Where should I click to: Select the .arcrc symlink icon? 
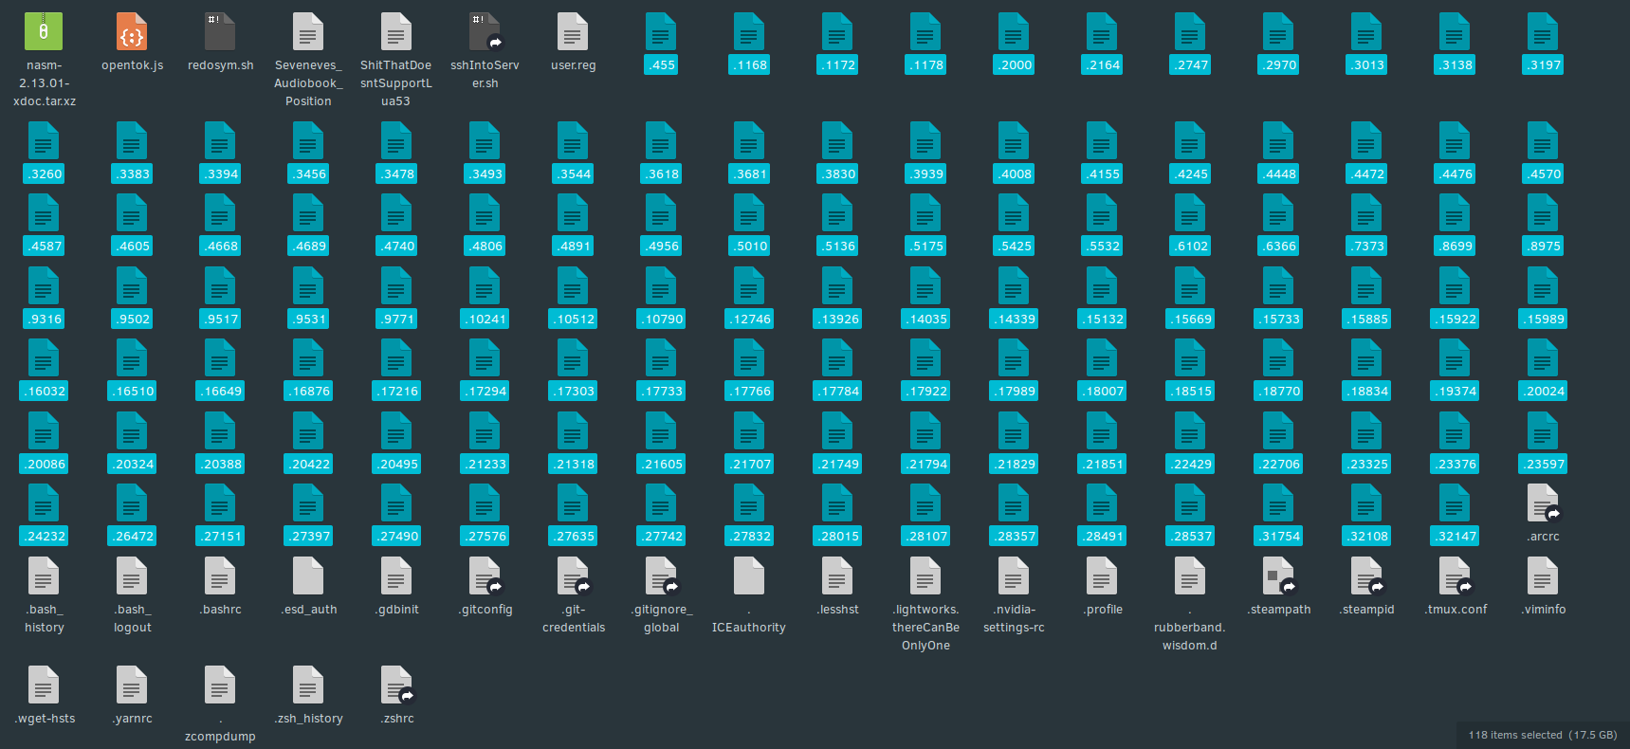point(1544,502)
